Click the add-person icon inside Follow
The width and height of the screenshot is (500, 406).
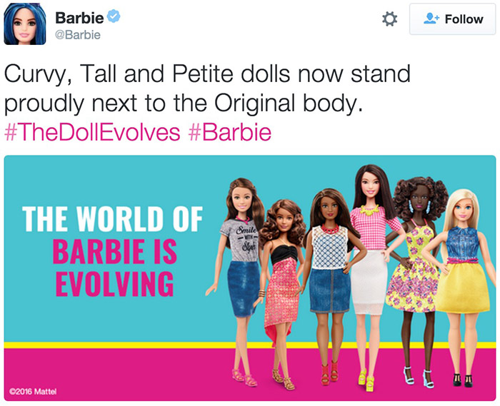[x=431, y=19]
